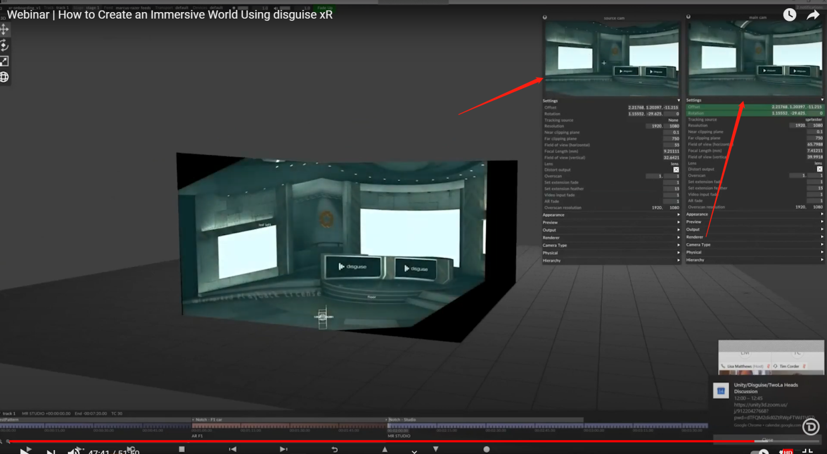
Task: Select the Notch - Studio layer
Action: click(485, 419)
